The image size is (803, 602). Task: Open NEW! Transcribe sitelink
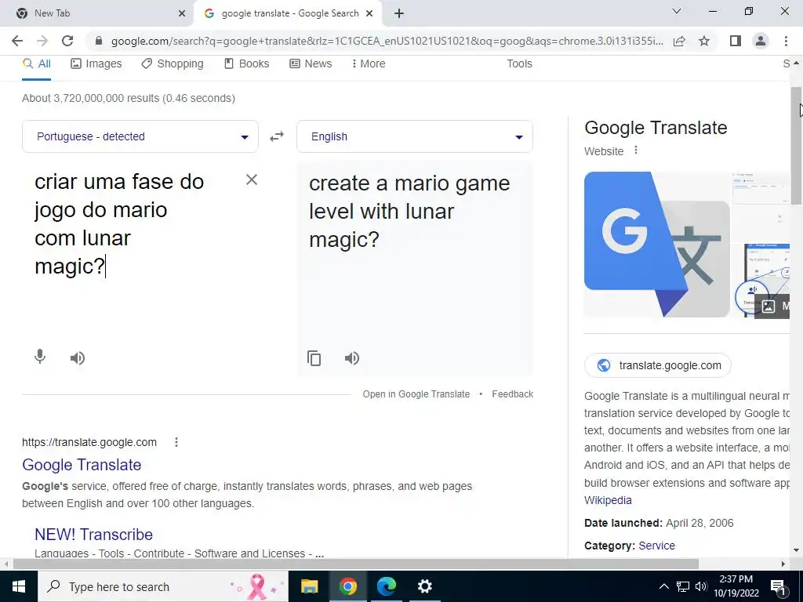tap(94, 535)
